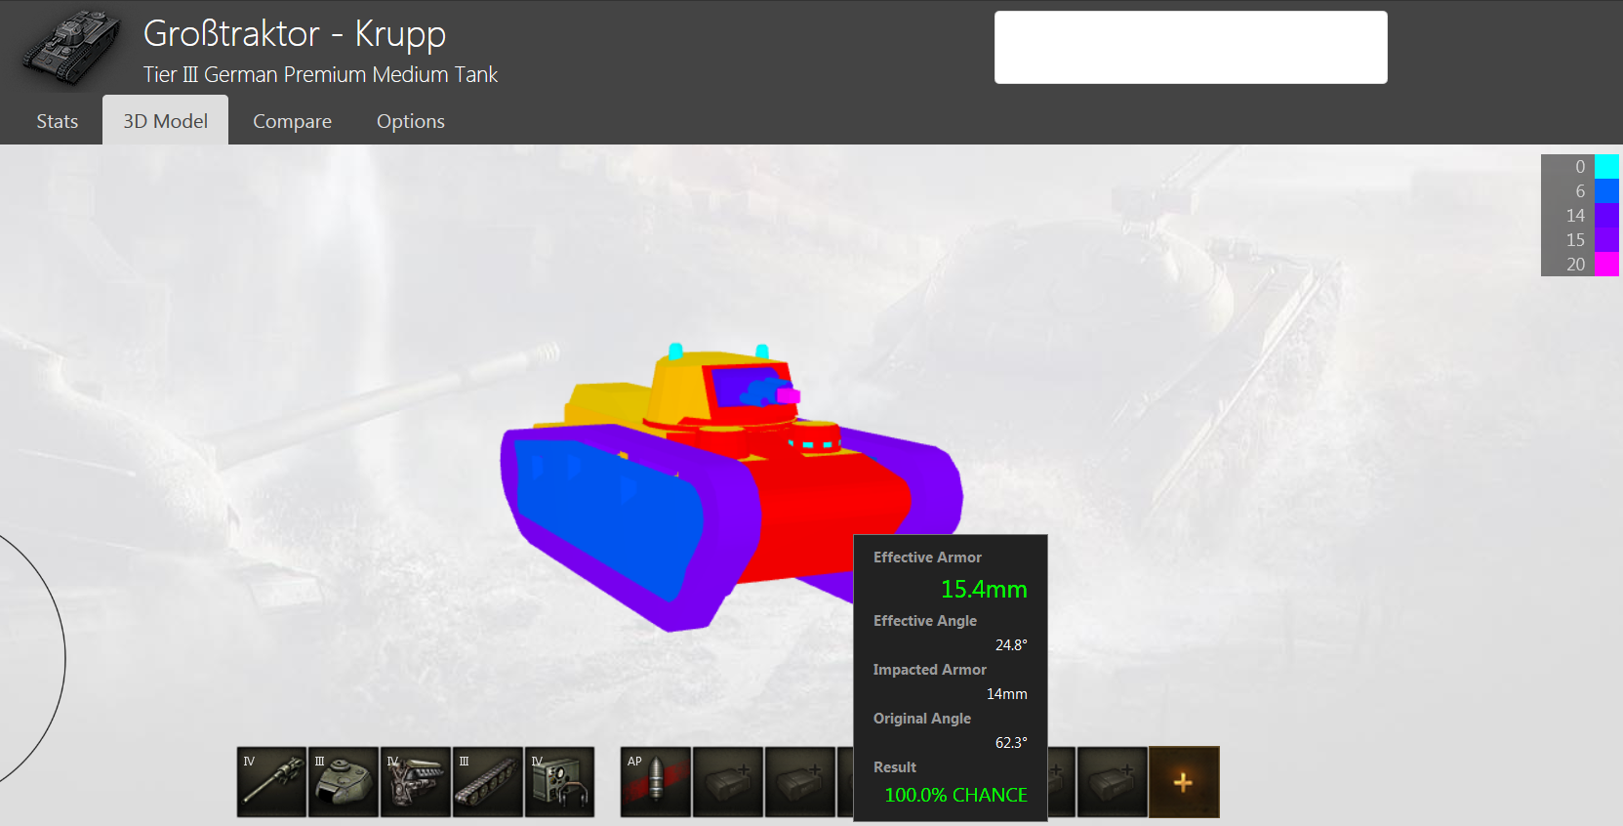Click the magenta 20 armor legend swatch
This screenshot has height=826, width=1623.
point(1606,264)
